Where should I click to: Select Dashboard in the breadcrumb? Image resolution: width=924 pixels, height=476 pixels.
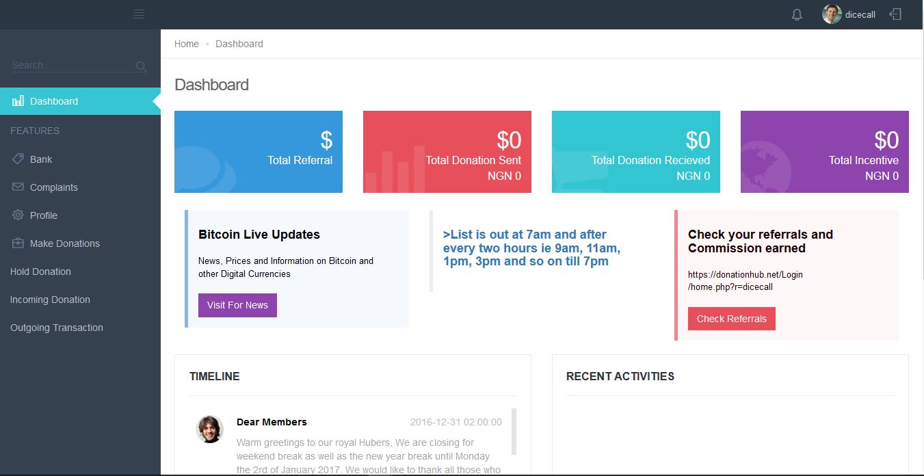click(239, 44)
